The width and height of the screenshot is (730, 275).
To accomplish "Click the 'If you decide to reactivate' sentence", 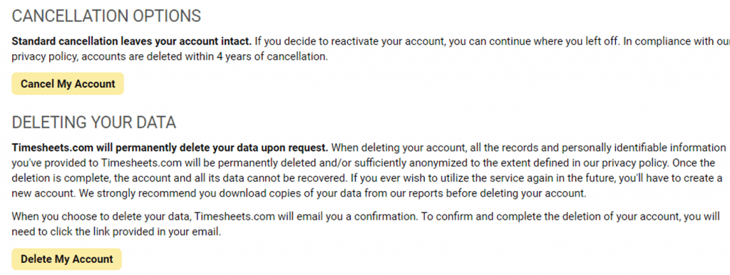I will (x=438, y=41).
